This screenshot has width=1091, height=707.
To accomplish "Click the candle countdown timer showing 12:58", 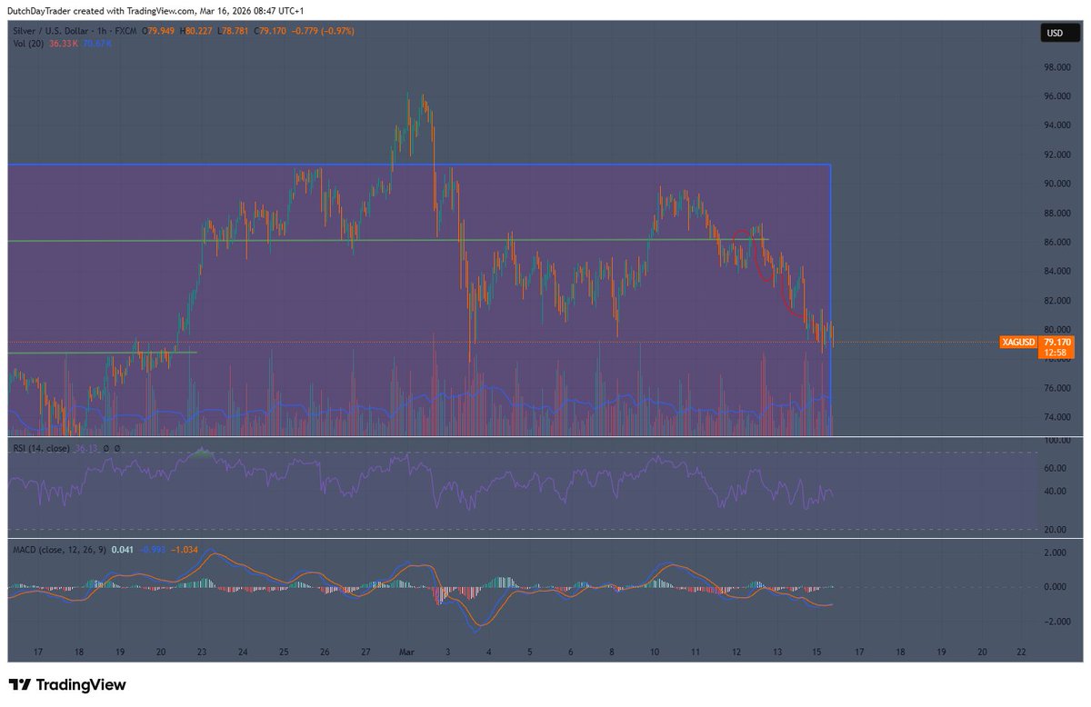I will (1055, 353).
